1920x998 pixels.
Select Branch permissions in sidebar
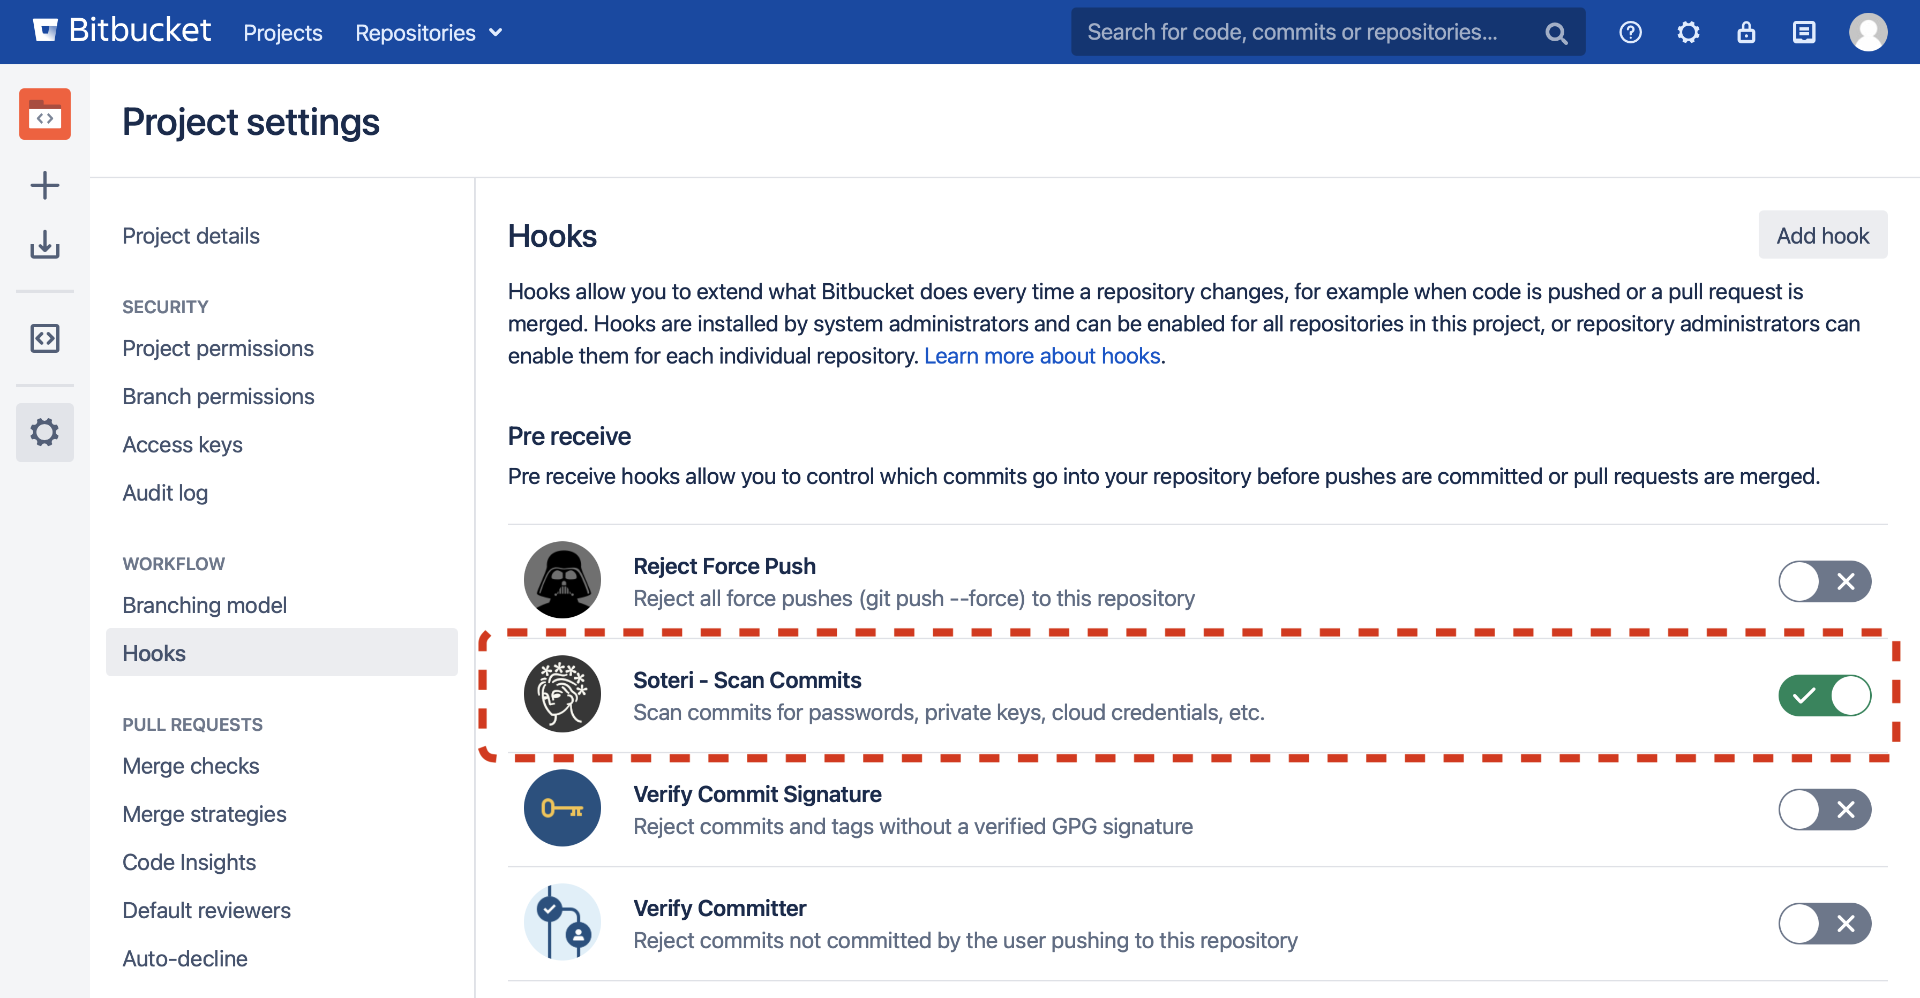[x=217, y=396]
